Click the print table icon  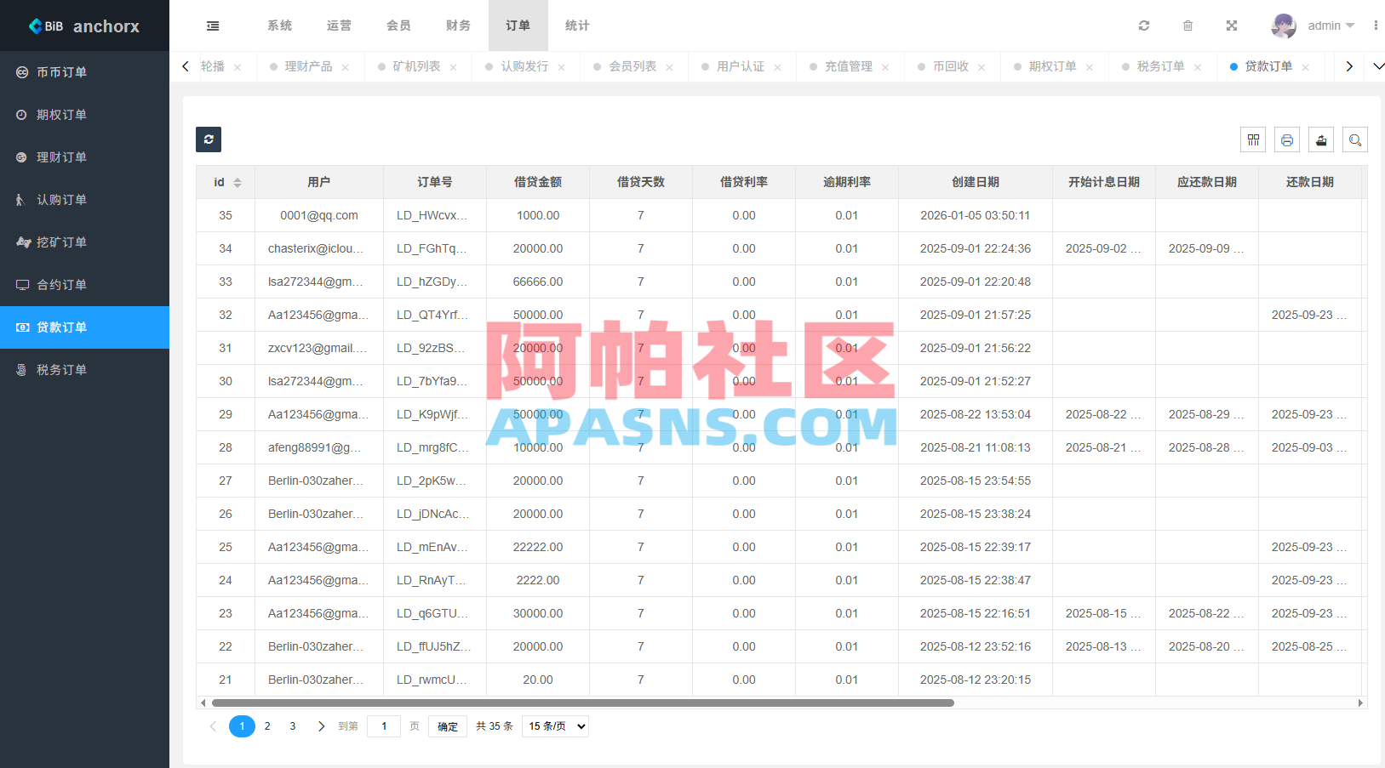(1287, 139)
